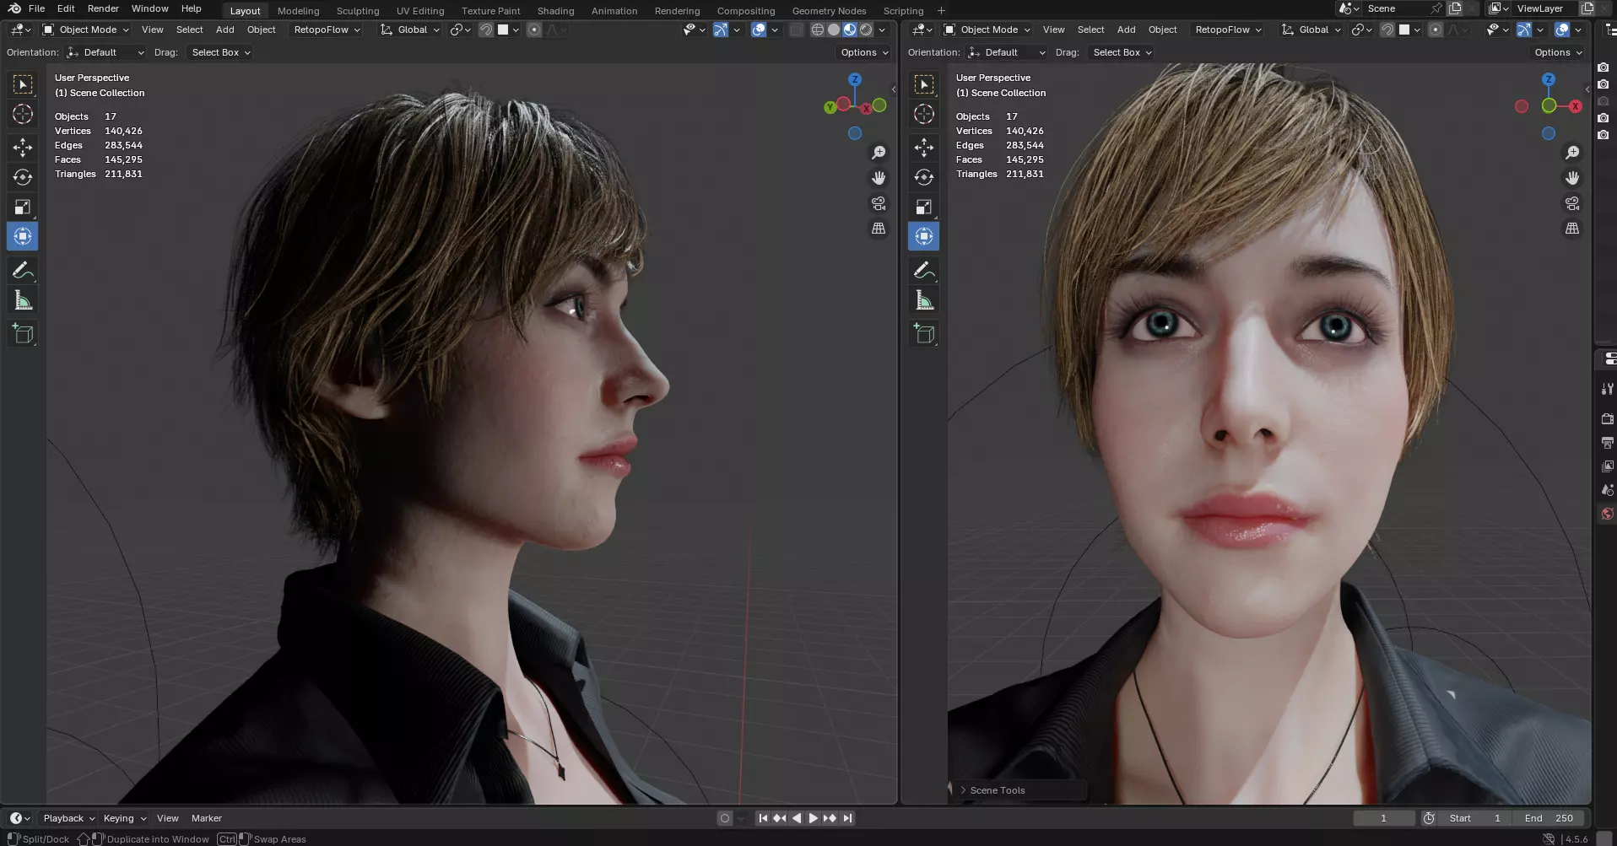Open the Keying dropdown in timeline

125,818
